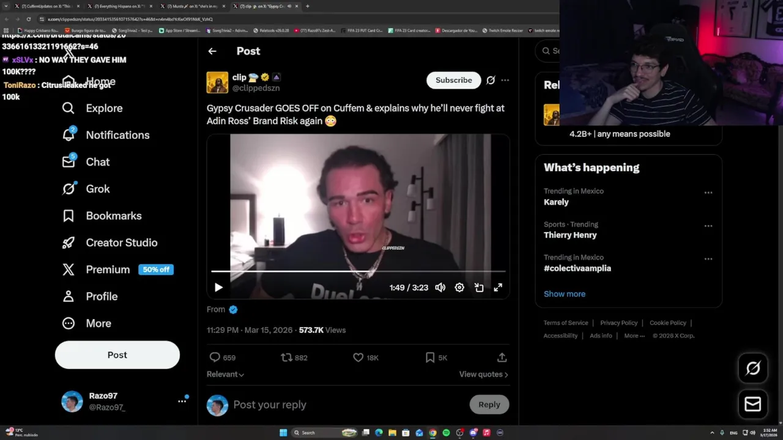Open options dots for the #colectivaamplia trend

coord(708,258)
